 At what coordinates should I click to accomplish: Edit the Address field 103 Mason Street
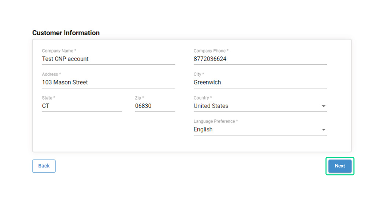coord(65,82)
